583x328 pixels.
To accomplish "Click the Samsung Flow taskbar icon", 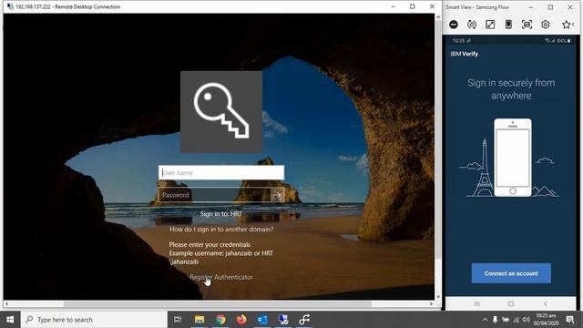I will [x=304, y=320].
